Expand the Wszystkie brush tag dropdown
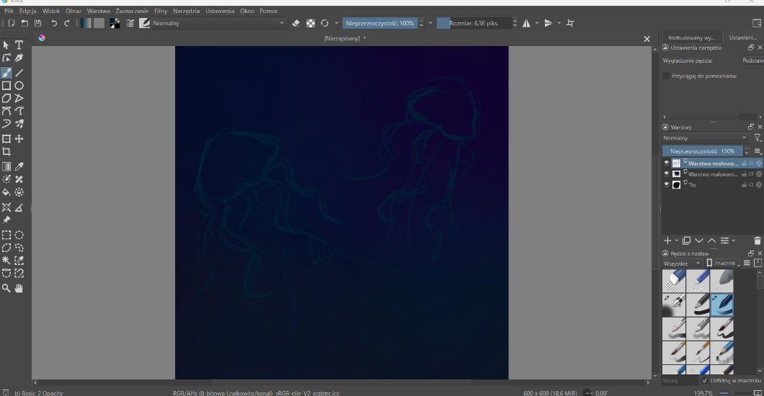The height and width of the screenshot is (396, 764). tap(681, 264)
